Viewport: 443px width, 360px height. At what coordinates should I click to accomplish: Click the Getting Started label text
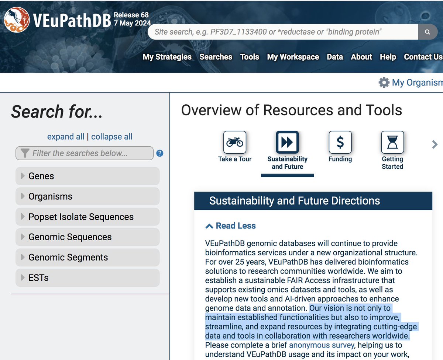392,163
